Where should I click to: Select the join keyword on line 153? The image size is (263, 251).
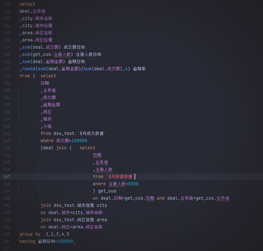point(46,220)
